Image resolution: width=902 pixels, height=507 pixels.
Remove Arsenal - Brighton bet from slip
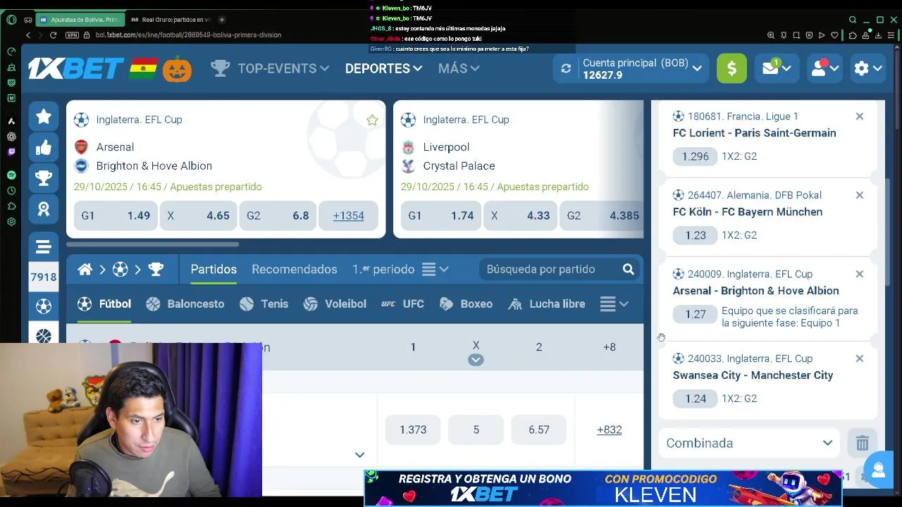[860, 274]
